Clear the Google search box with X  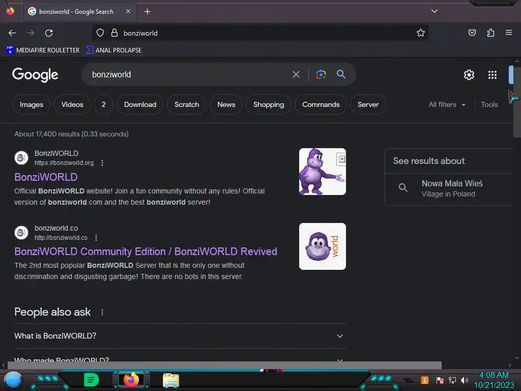[296, 74]
